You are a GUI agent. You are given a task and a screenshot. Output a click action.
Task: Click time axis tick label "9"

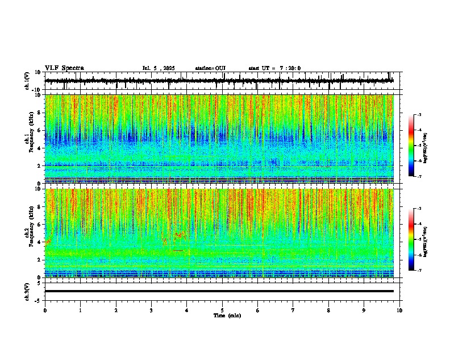click(364, 310)
